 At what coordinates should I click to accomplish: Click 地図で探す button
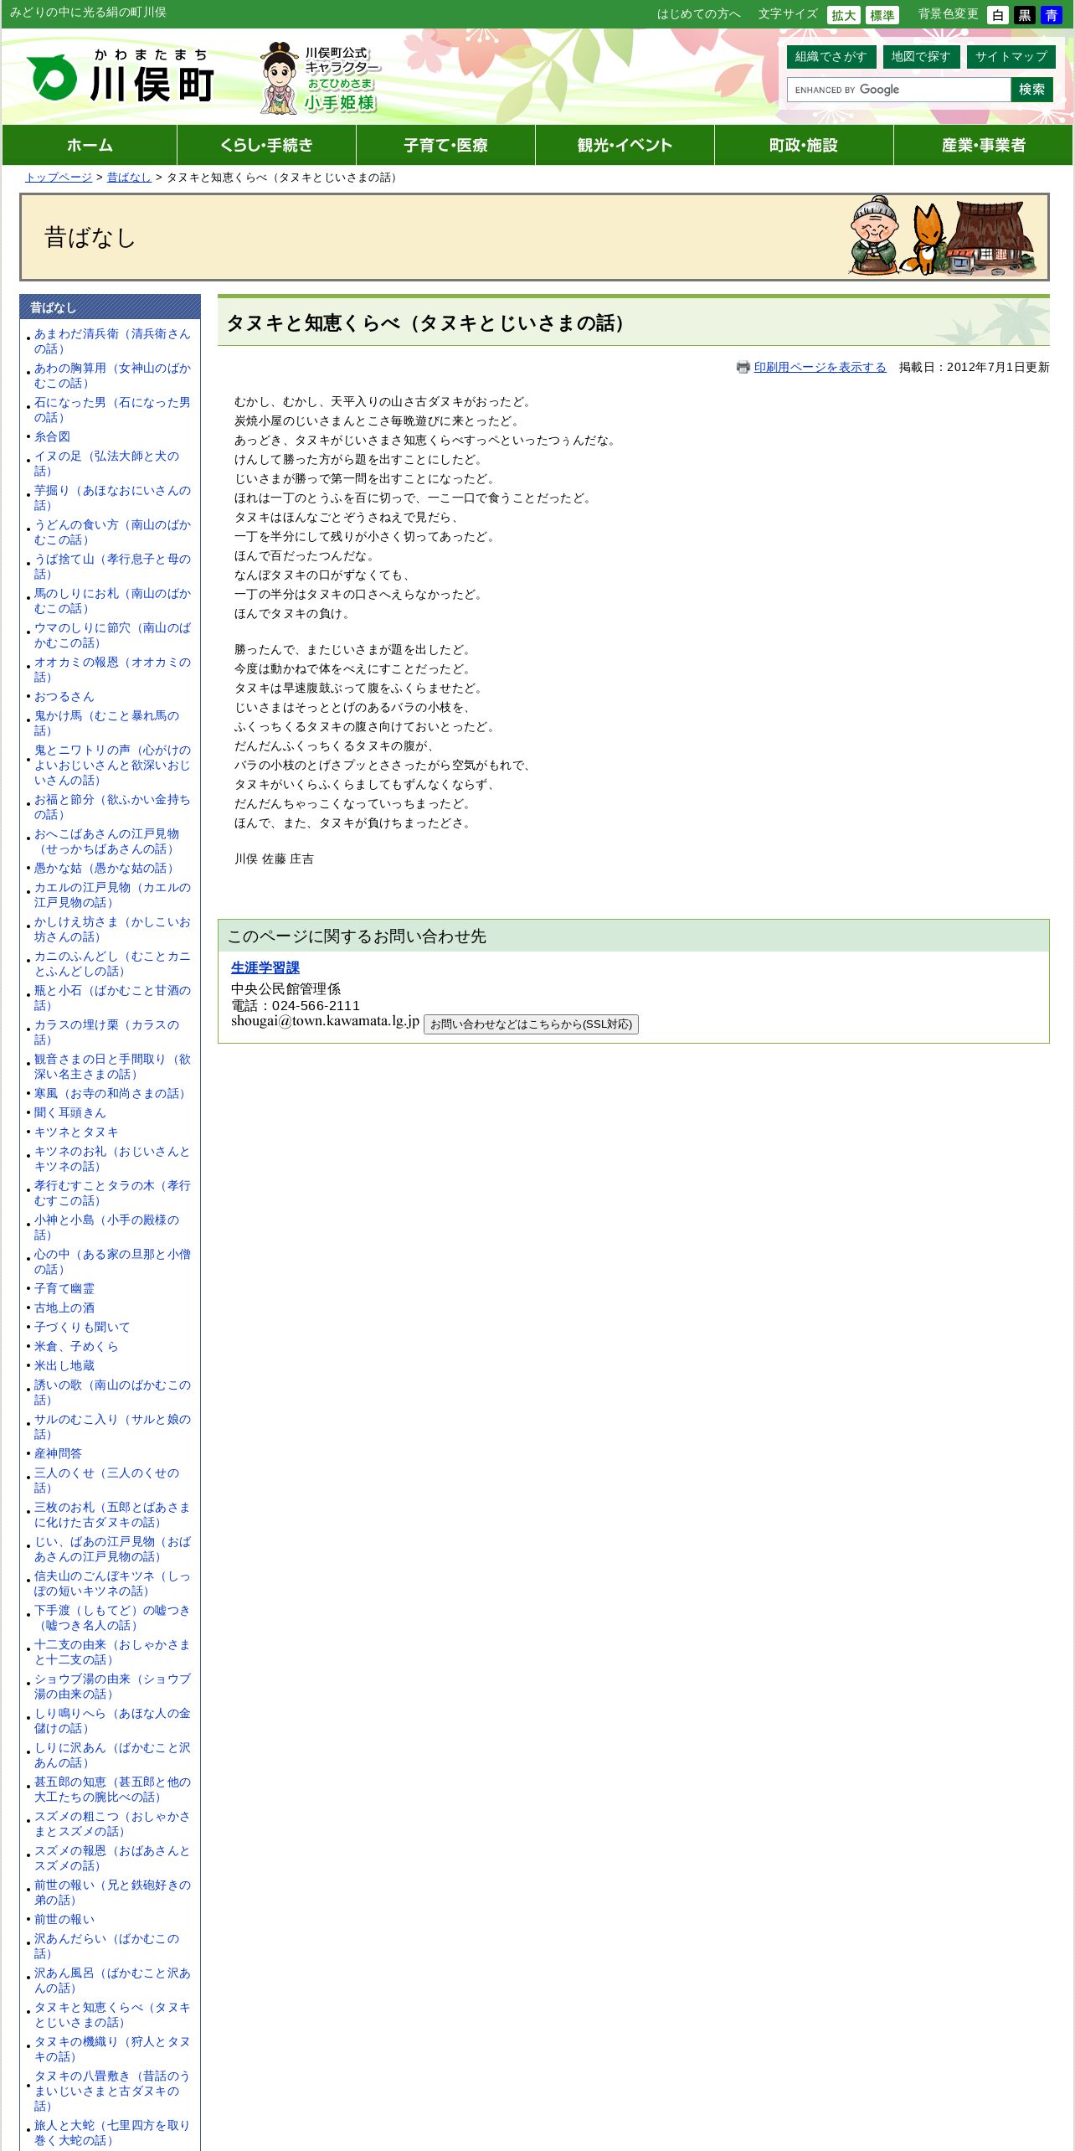pos(920,56)
